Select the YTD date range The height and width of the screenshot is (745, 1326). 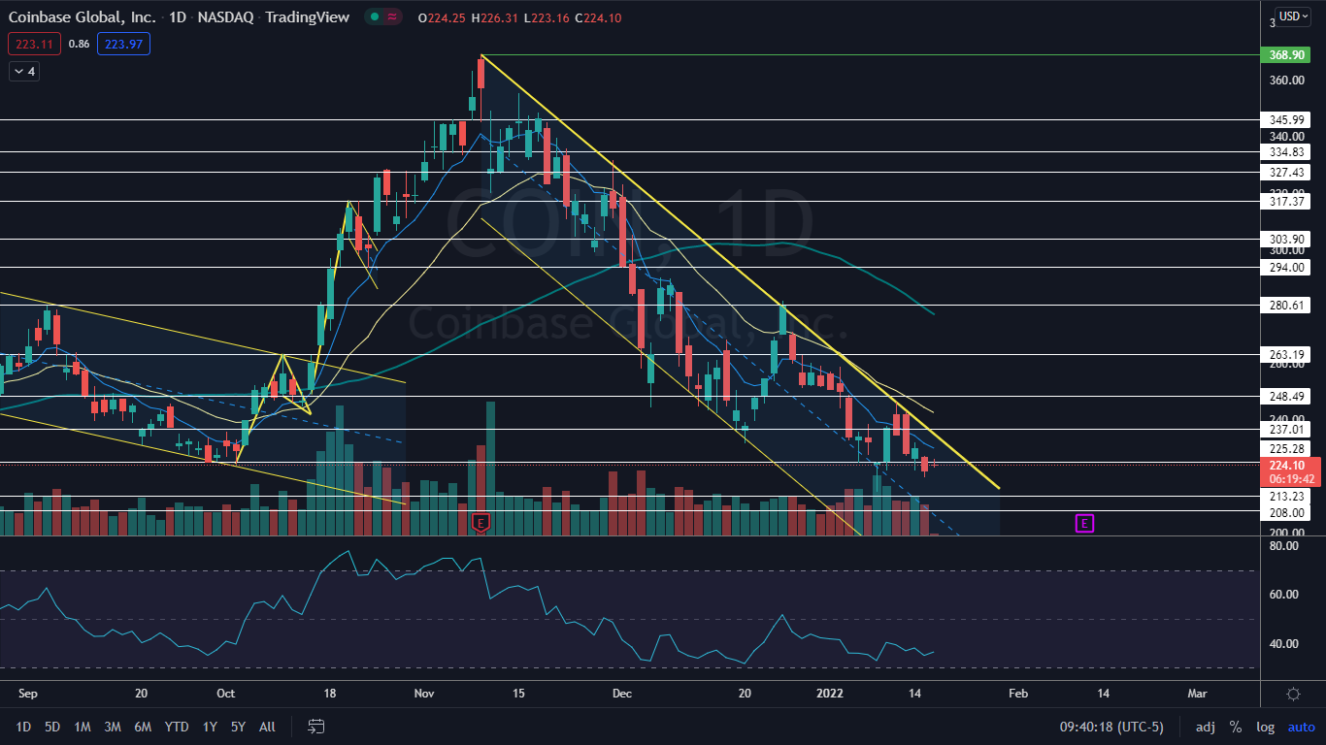[x=177, y=727]
